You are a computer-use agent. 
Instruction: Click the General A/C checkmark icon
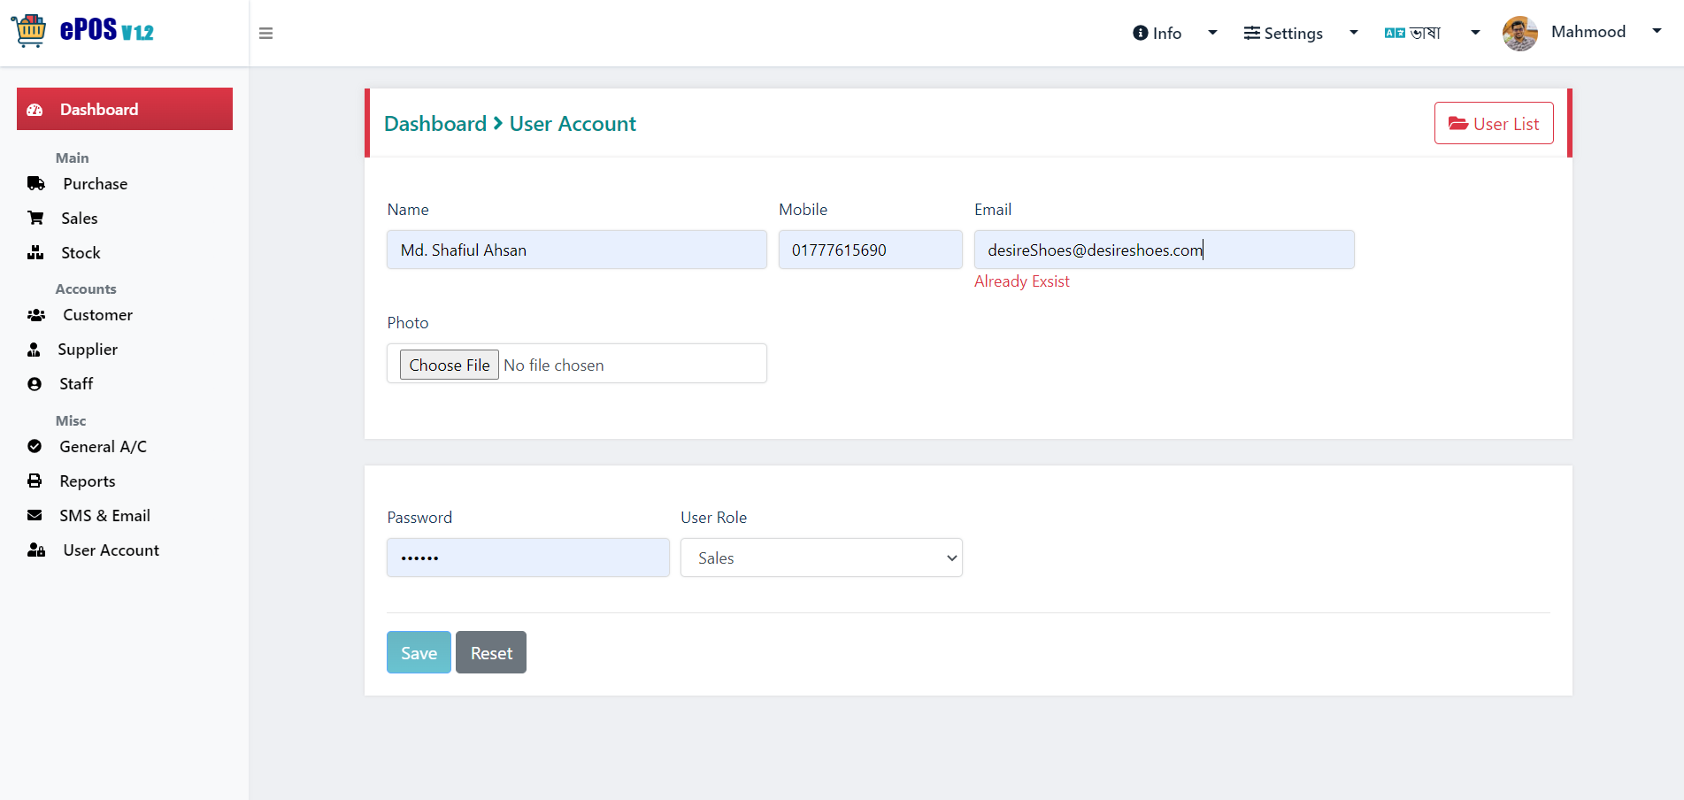tap(35, 446)
